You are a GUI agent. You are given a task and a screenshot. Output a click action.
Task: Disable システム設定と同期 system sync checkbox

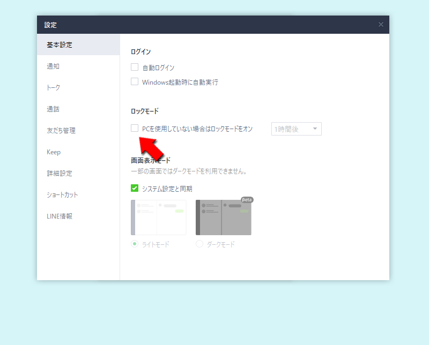click(134, 188)
